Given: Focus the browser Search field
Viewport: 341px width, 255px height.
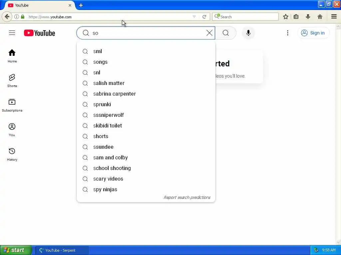Looking at the screenshot, I should [245, 17].
